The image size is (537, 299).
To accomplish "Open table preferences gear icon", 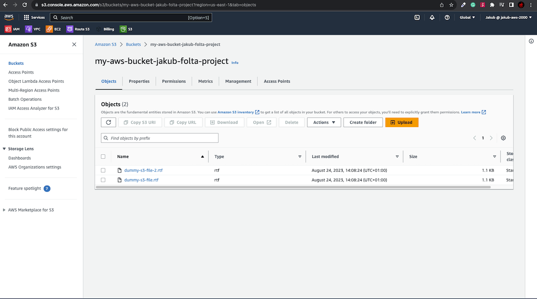I will pos(503,138).
